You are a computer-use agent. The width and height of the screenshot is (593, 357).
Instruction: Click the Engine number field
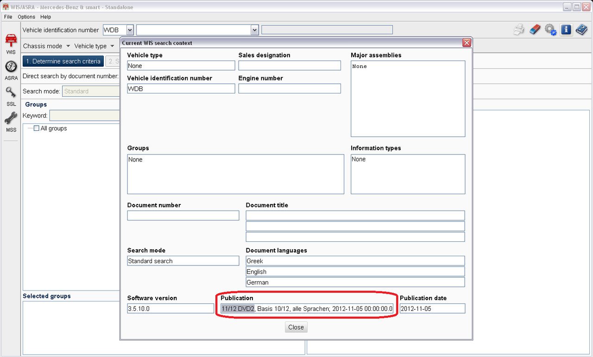290,88
